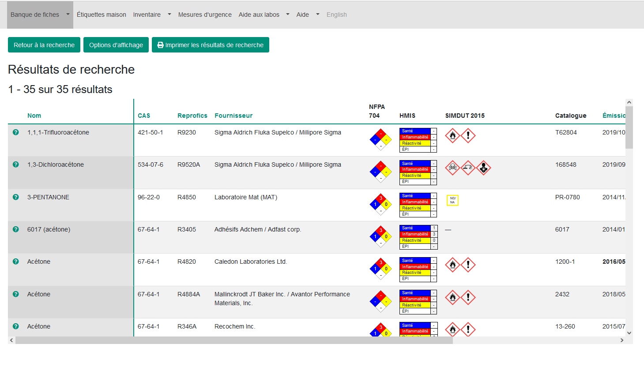Screen dimensions: 644x370
Task: Click exclamation pictogram for 1,1,1-Trifluoroacétone
Action: pos(468,135)
